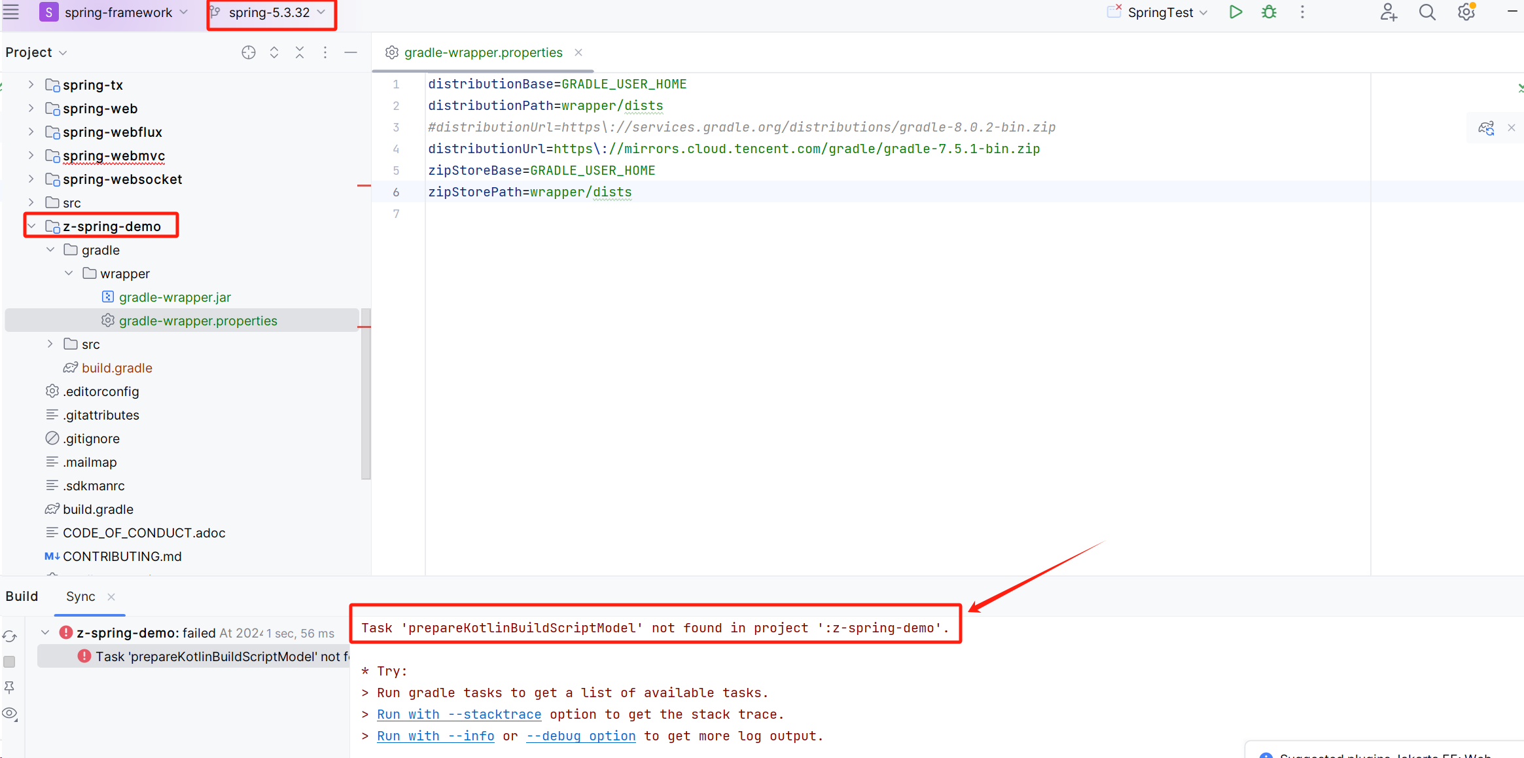The height and width of the screenshot is (758, 1524).
Task: Select spring-webmvc folder label
Action: (114, 156)
